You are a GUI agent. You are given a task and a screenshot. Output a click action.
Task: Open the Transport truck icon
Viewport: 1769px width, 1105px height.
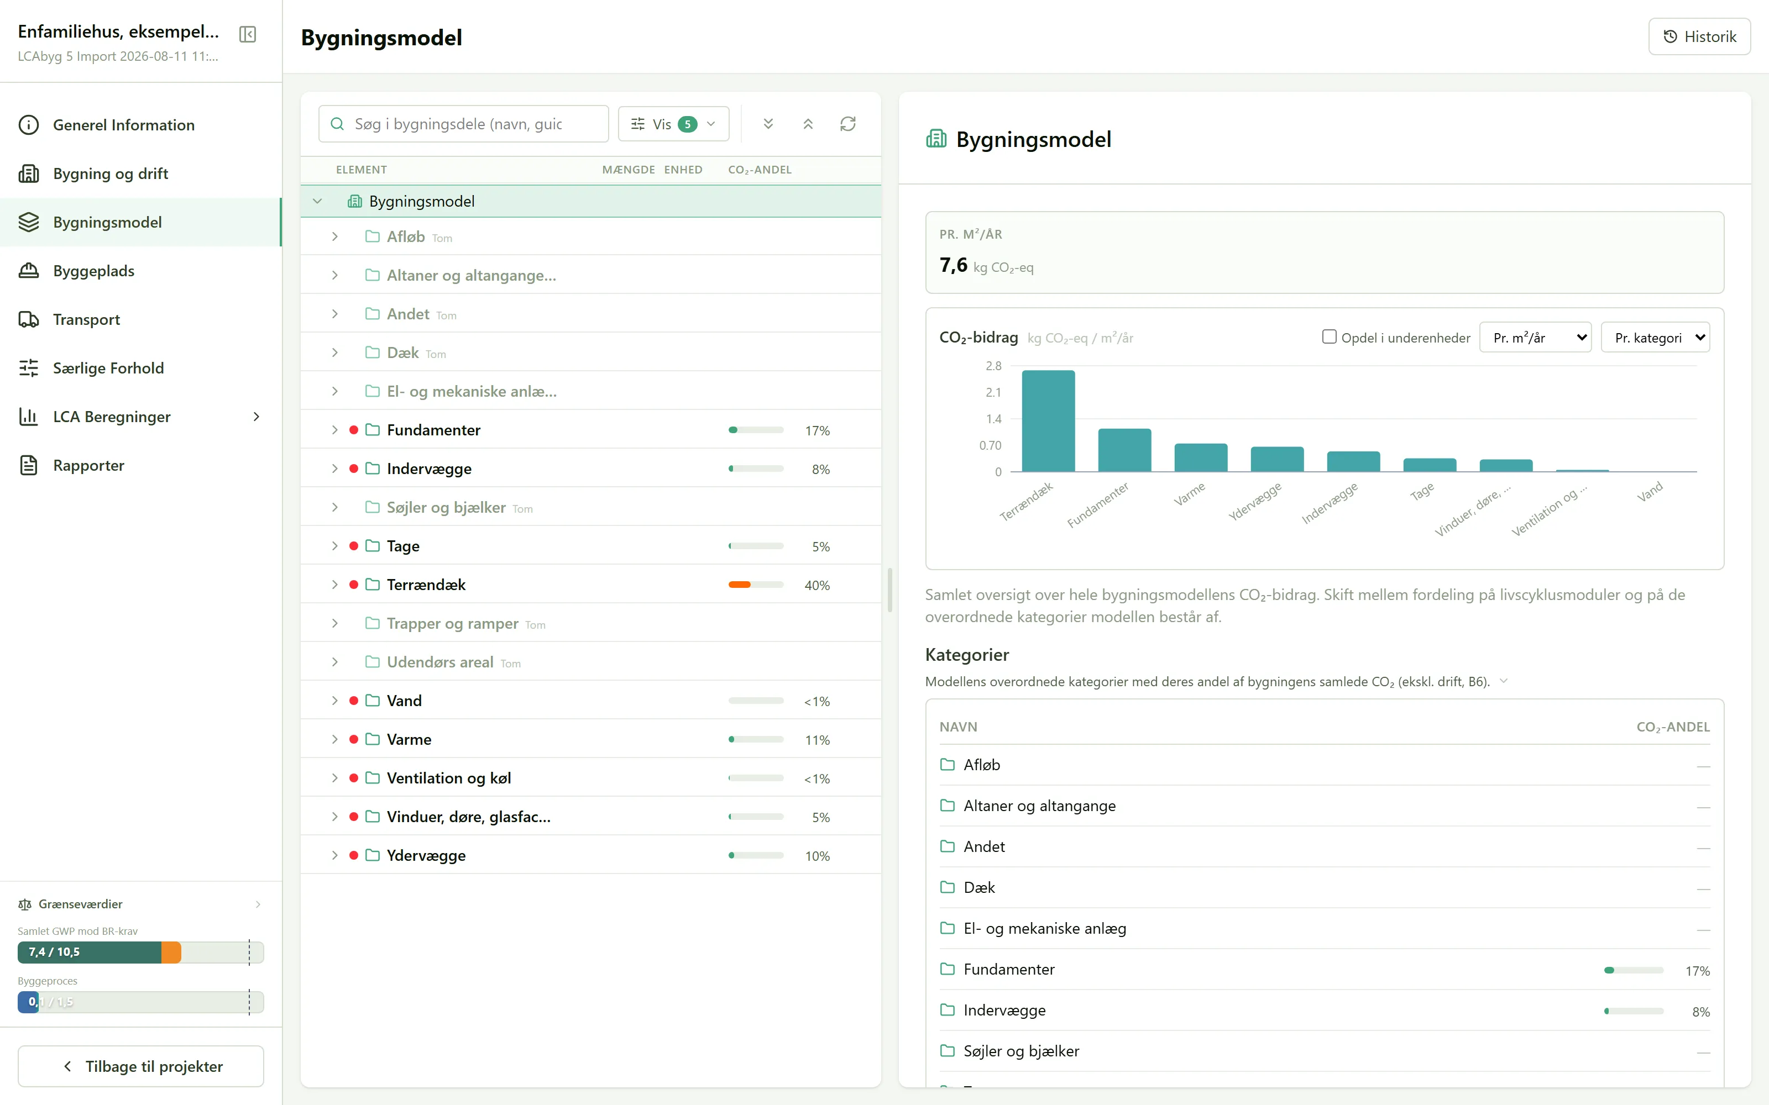(29, 319)
